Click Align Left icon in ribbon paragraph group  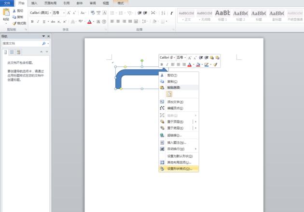point(112,21)
